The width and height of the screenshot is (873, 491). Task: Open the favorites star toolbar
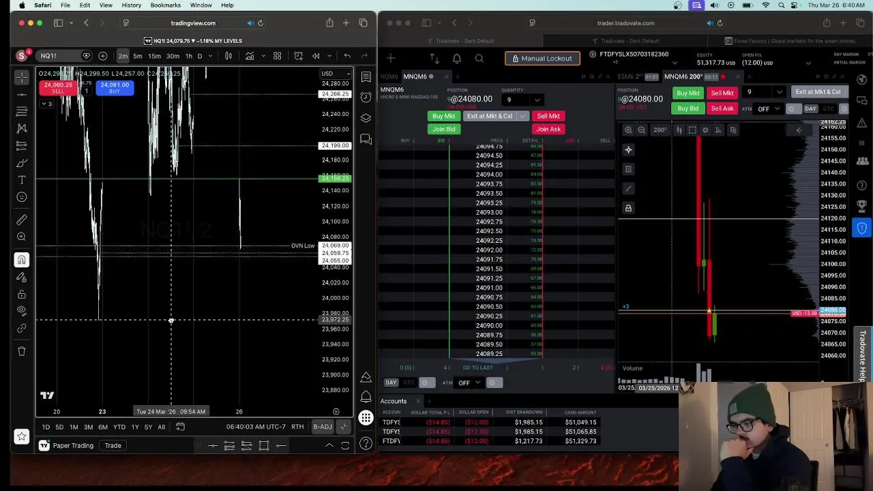tap(22, 436)
